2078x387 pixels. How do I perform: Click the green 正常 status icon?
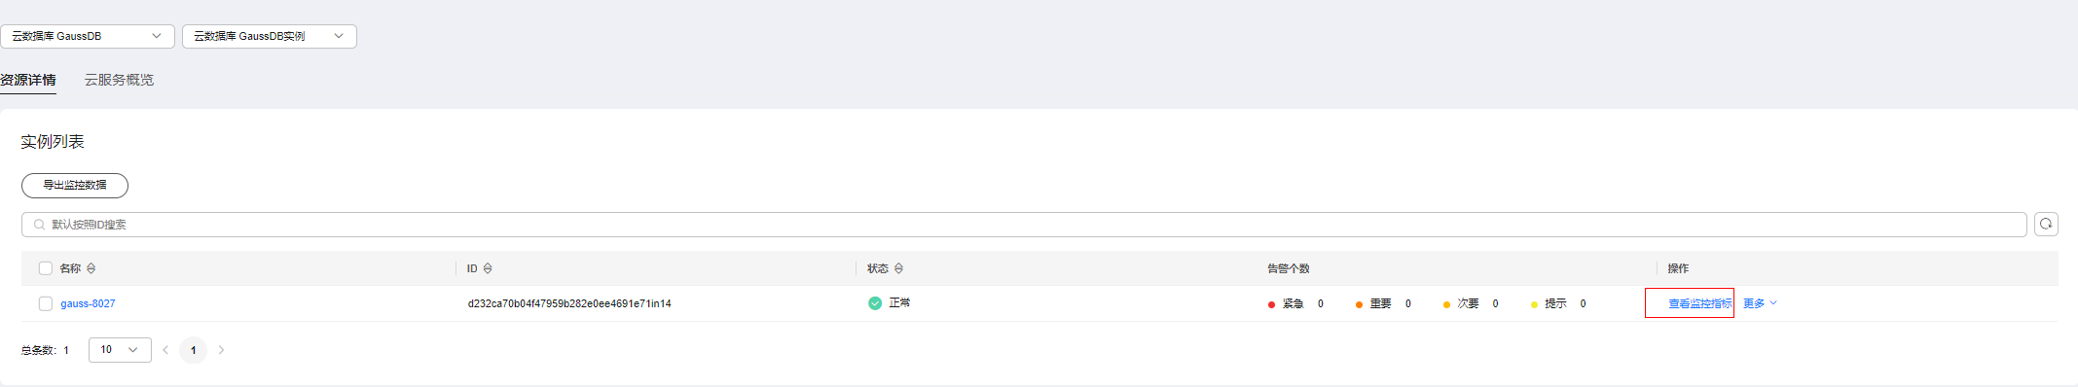click(x=875, y=303)
